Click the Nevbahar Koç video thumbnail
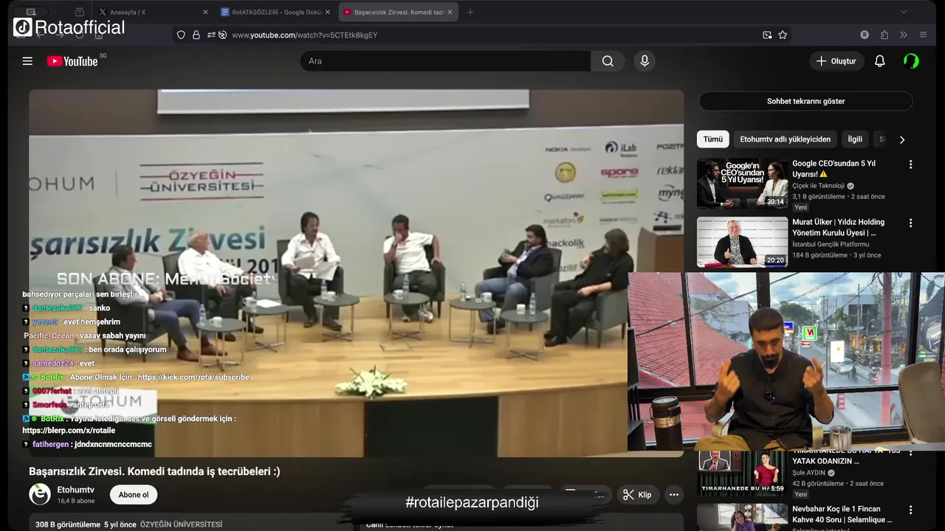This screenshot has width=945, height=531. (x=742, y=517)
